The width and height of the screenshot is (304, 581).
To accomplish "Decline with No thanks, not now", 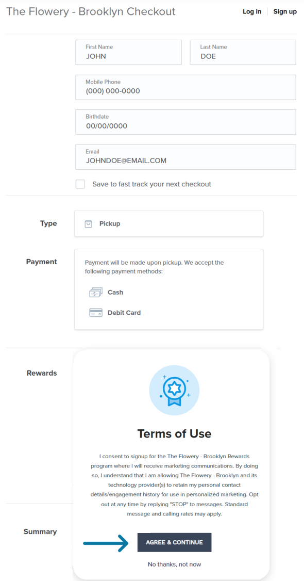I will click(174, 564).
